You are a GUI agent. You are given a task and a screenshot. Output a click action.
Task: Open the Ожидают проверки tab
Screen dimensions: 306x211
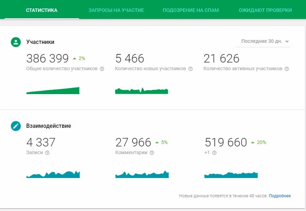[x=265, y=10]
